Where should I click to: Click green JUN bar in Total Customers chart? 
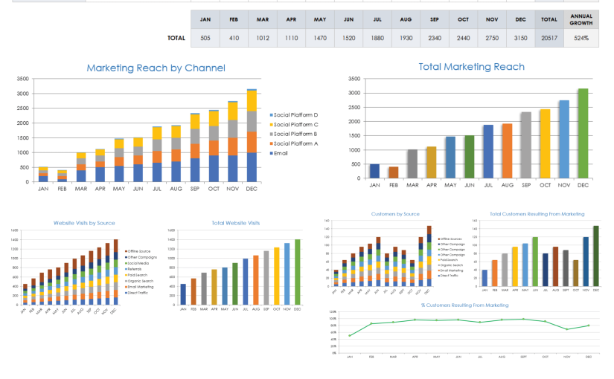535,262
